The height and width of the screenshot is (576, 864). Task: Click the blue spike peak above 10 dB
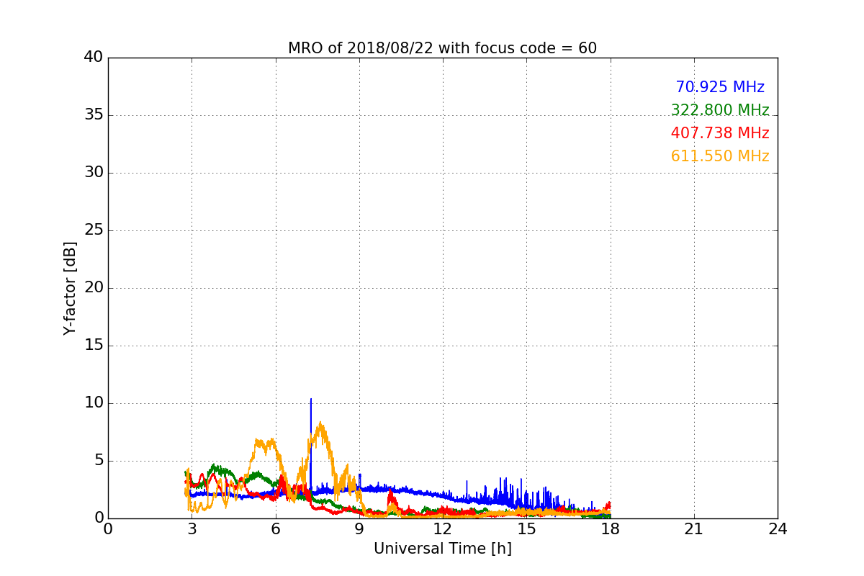311,400
